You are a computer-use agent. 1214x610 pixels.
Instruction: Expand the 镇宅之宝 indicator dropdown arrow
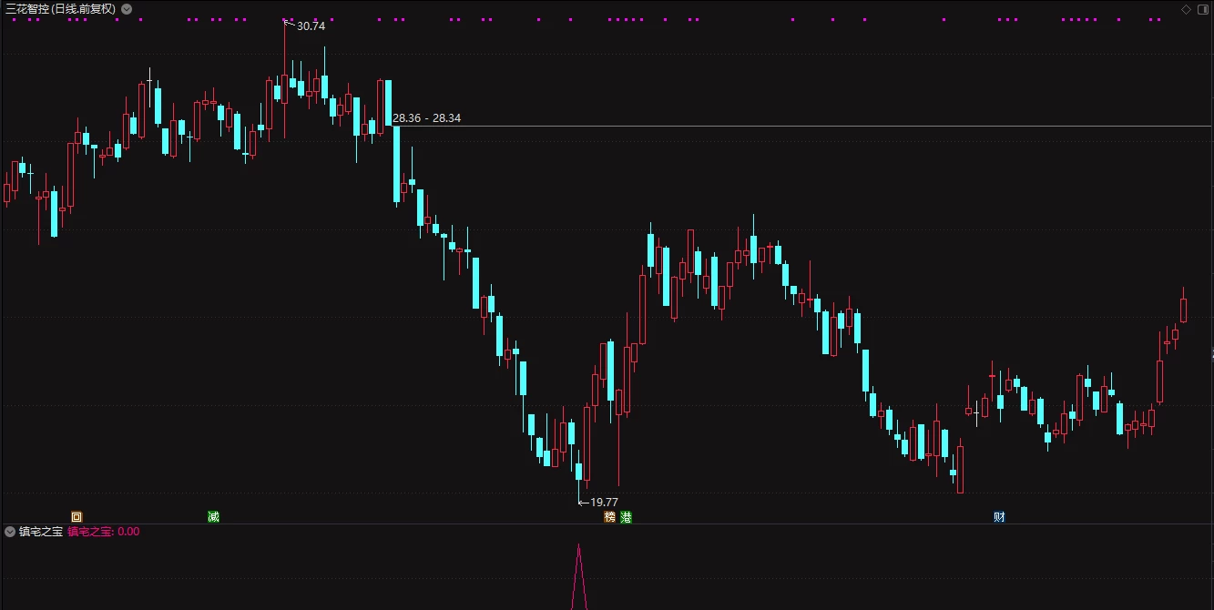tap(10, 532)
